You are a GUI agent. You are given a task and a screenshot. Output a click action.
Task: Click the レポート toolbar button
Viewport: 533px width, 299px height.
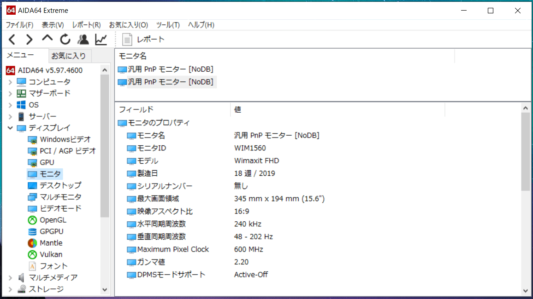[x=143, y=40]
